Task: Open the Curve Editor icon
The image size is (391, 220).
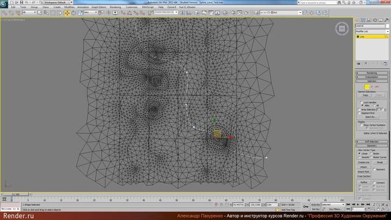Action: (x=211, y=12)
